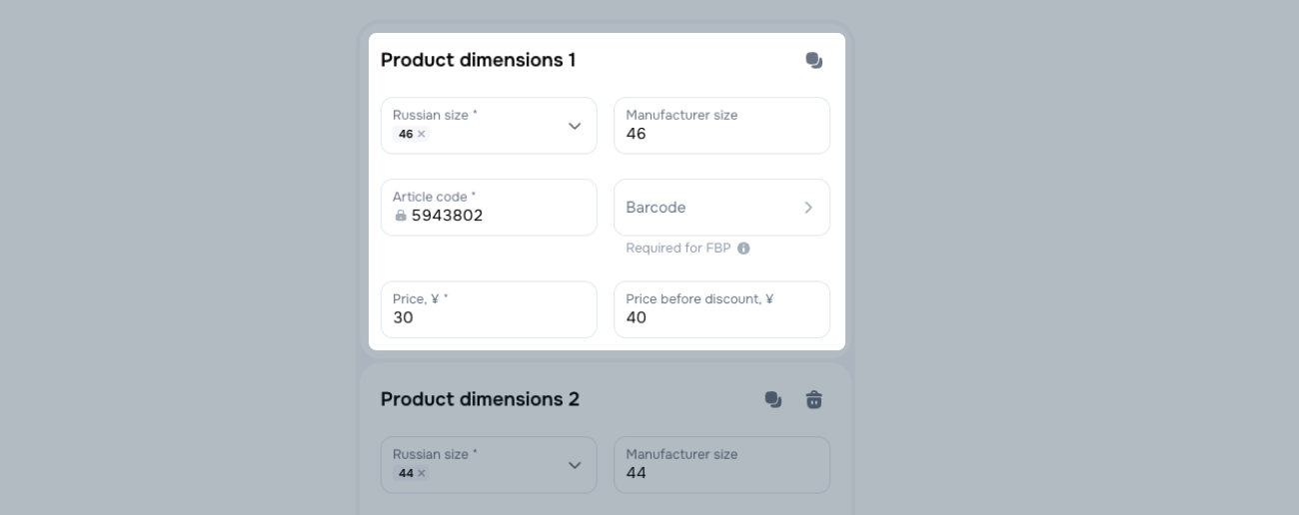Screen dimensions: 1299x515
Task: Select the 46 size chip
Action: [x=406, y=134]
